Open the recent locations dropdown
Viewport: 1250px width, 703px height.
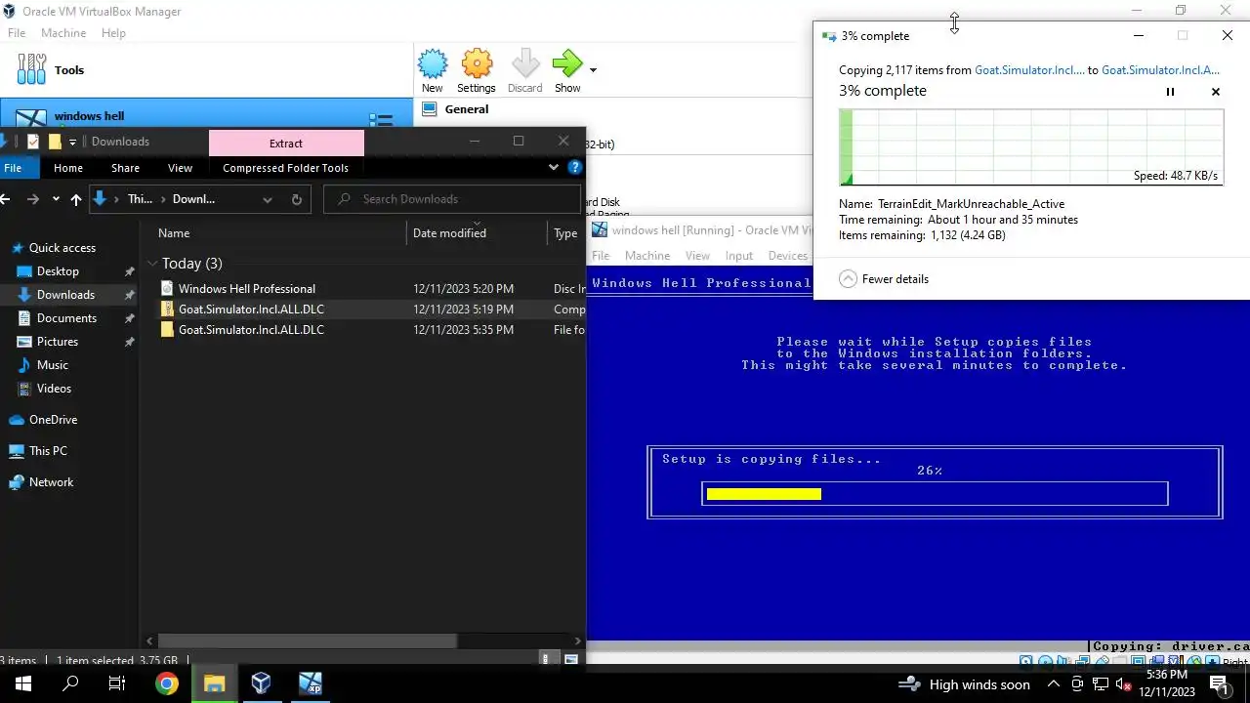tap(56, 200)
